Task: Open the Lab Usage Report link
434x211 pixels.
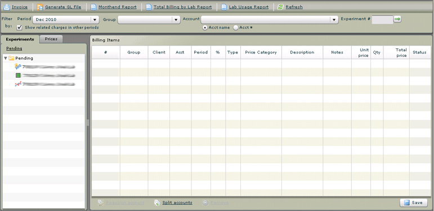Action: pyautogui.click(x=249, y=7)
